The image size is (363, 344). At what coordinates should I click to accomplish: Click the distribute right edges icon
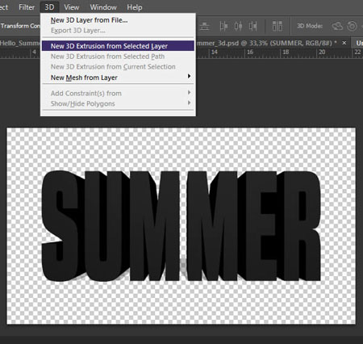coord(252,26)
